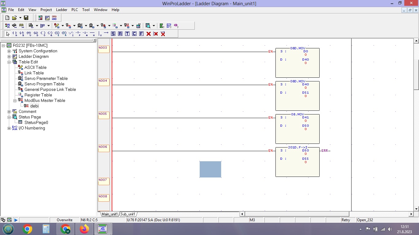This screenshot has height=235, width=419.
Task: Click the ORG AND toolbar icon
Action: 54,18
